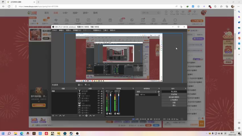Click the audio waveform icon in Douyu streamer toolbar

tap(56, 20)
